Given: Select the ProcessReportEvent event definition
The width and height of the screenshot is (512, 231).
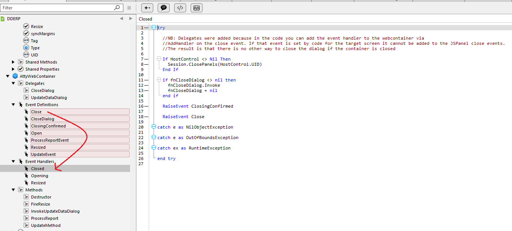Looking at the screenshot, I should coord(80,140).
